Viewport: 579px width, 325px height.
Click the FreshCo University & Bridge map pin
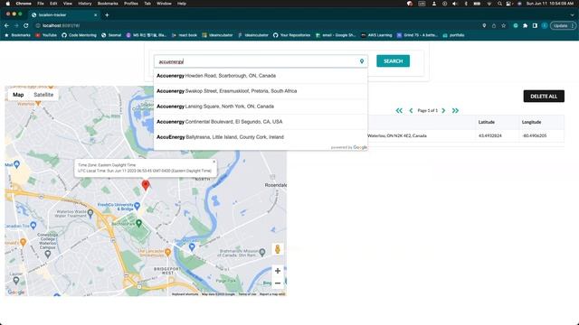pyautogui.click(x=137, y=206)
